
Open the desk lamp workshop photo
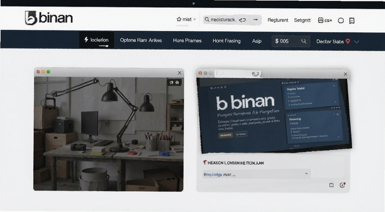[109, 133]
